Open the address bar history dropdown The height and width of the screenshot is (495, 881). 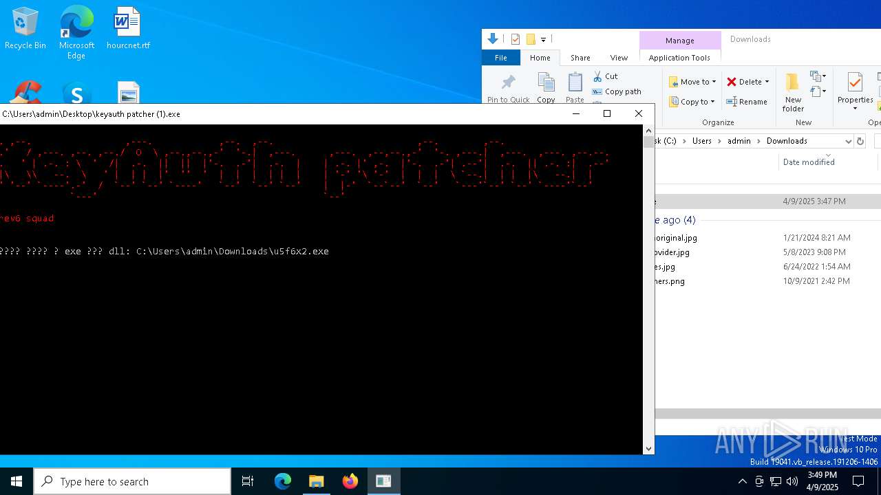[848, 141]
